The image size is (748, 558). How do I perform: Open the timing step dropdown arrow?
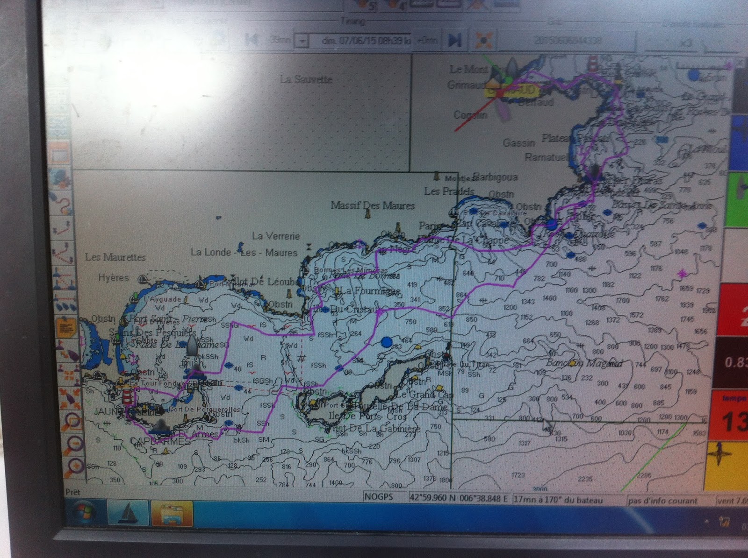pyautogui.click(x=302, y=41)
